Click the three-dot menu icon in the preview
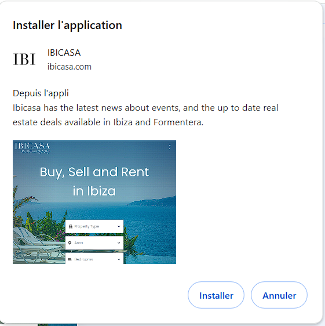 coord(170,147)
